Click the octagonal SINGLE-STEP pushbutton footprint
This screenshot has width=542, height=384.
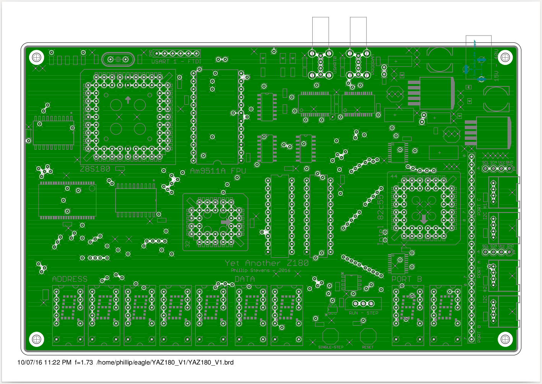tap(330, 336)
